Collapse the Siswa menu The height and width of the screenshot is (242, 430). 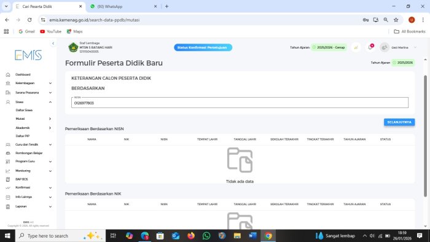coord(50,102)
